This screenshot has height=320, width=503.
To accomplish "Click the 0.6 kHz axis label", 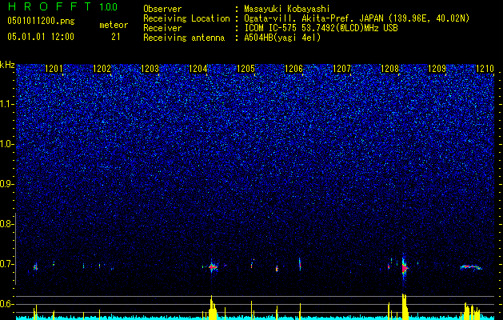I will (6, 304).
